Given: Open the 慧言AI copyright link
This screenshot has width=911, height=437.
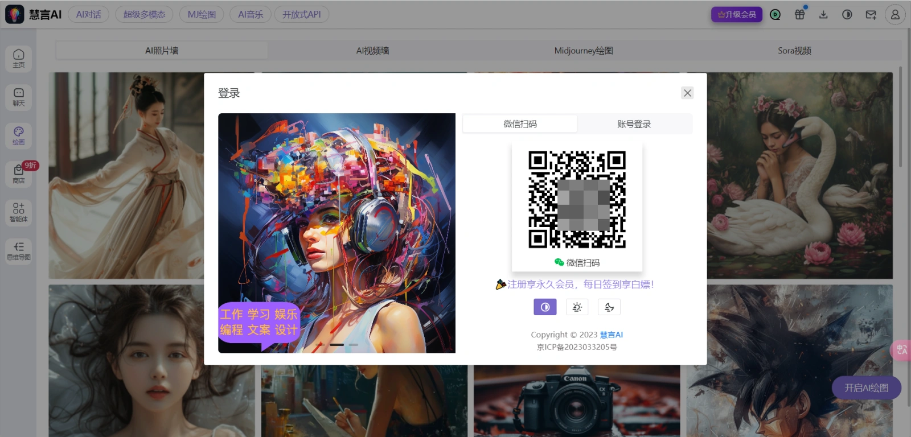Looking at the screenshot, I should click(612, 335).
